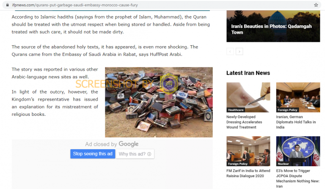Open the wound dressing thumbnail image
This screenshot has height=189, width=325.
[x=248, y=97]
